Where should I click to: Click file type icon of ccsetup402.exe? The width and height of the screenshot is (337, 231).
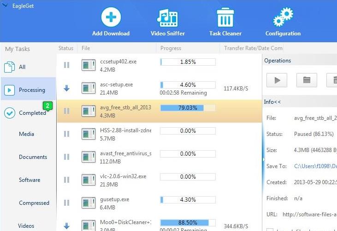(89, 65)
